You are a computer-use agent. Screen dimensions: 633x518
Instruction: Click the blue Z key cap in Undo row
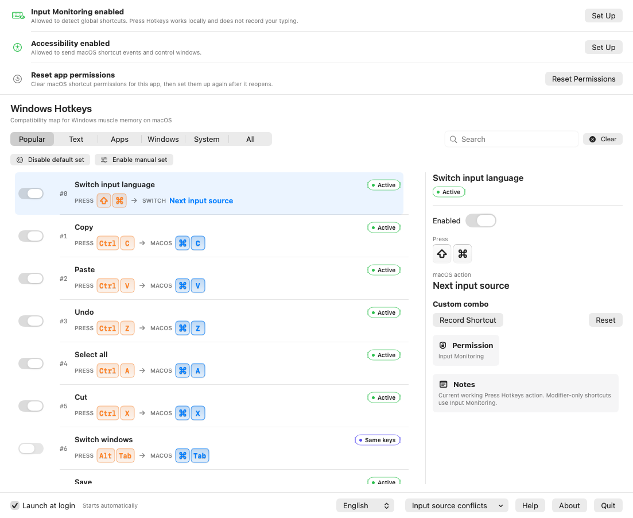pyautogui.click(x=198, y=328)
